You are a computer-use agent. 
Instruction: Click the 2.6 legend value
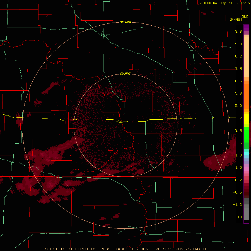tap(238, 143)
